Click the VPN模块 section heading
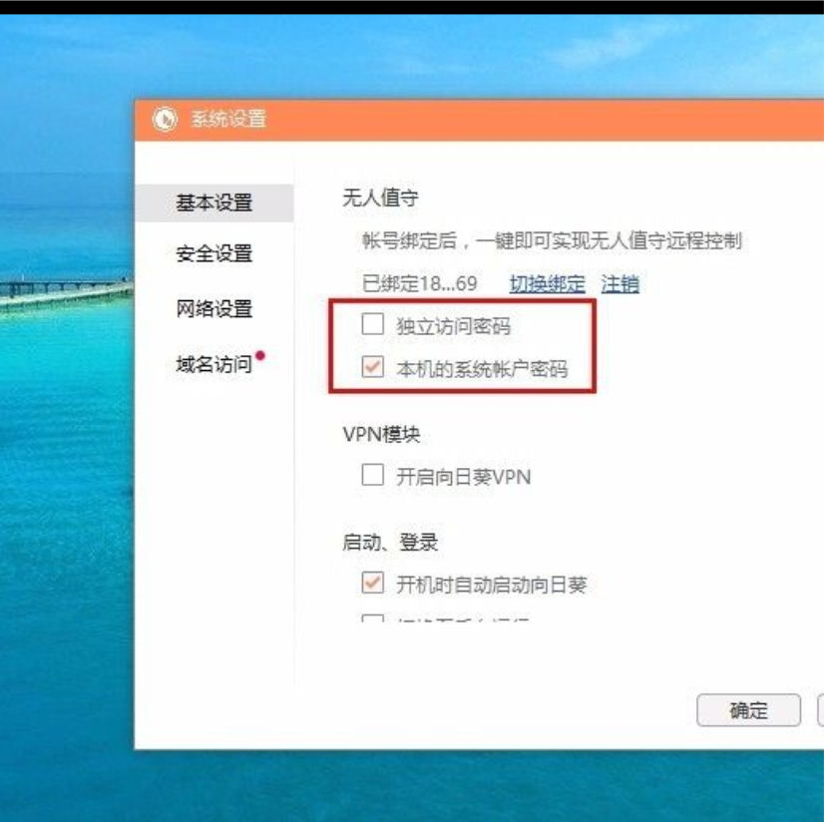The width and height of the screenshot is (824, 822). coord(381,434)
